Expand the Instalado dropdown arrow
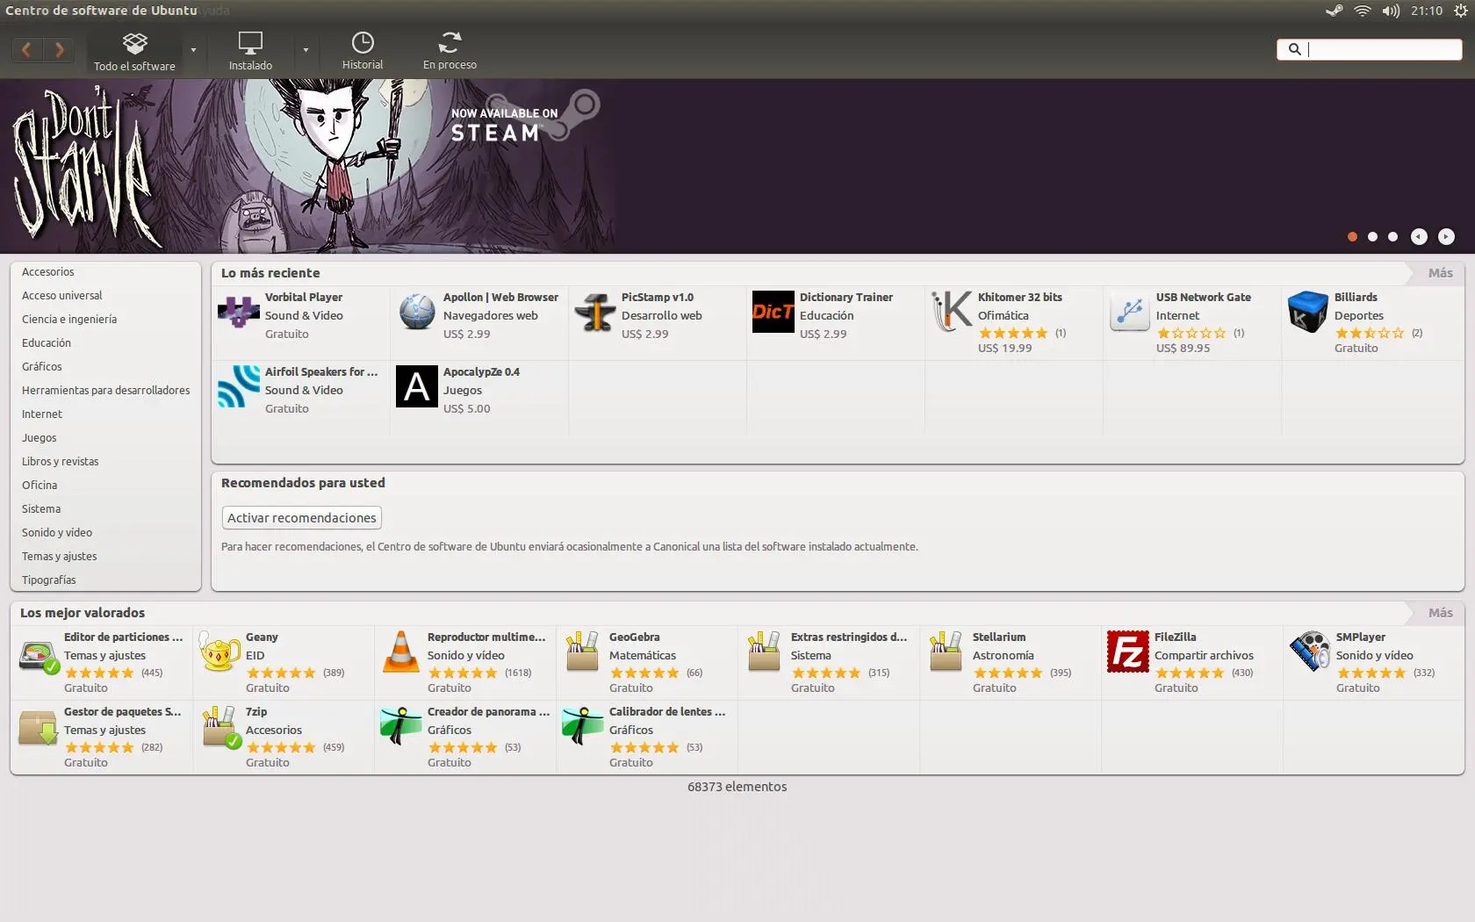Screen dimensions: 1475x922 pos(306,50)
